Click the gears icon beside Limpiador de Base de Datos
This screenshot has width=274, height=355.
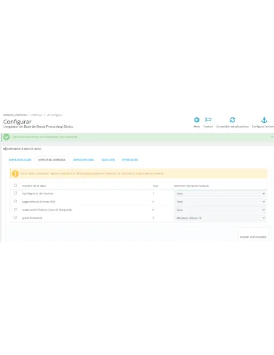point(5,149)
